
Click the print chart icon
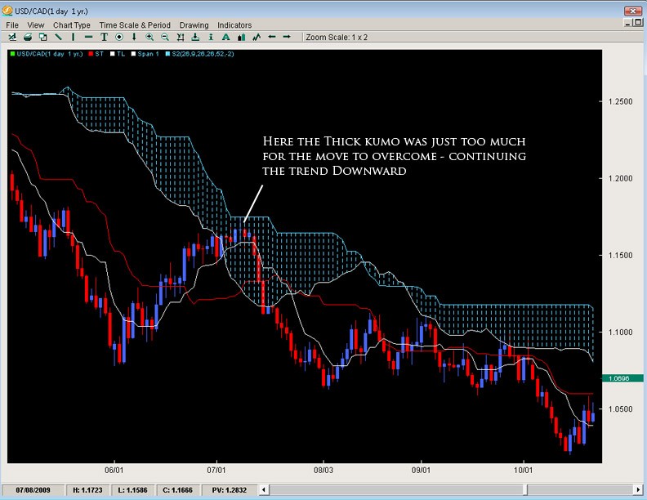coord(28,37)
